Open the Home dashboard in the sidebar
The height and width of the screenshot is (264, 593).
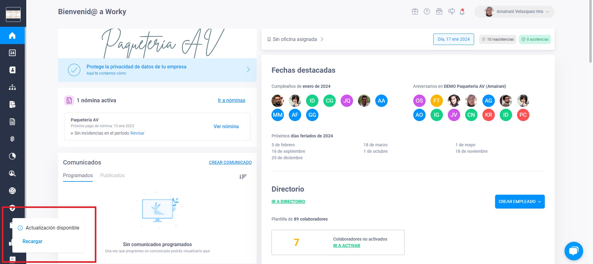[x=12, y=35]
